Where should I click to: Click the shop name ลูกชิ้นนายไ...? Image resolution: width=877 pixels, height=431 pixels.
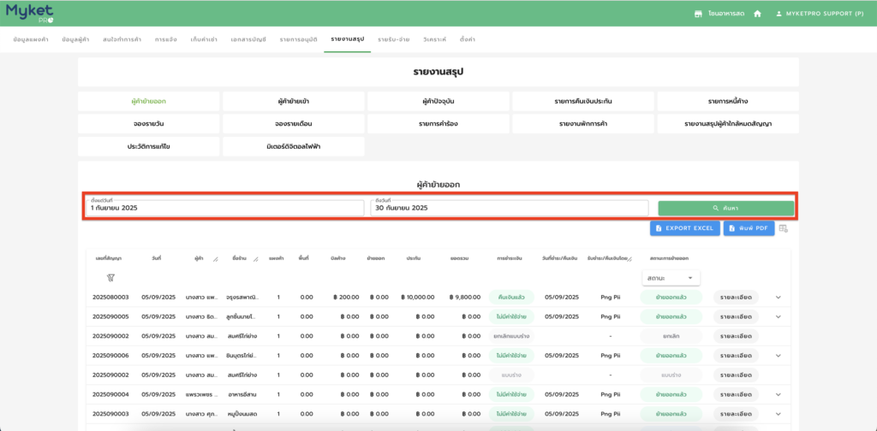tap(241, 316)
